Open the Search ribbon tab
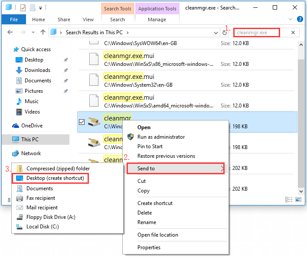The height and width of the screenshot is (257, 307). [x=118, y=20]
